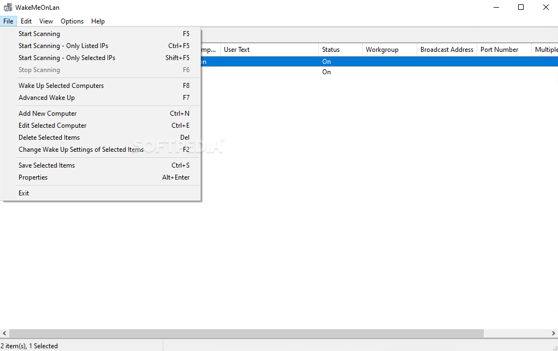This screenshot has width=558, height=351.
Task: Click the horizontal scrollbar thumb
Action: tap(246, 333)
